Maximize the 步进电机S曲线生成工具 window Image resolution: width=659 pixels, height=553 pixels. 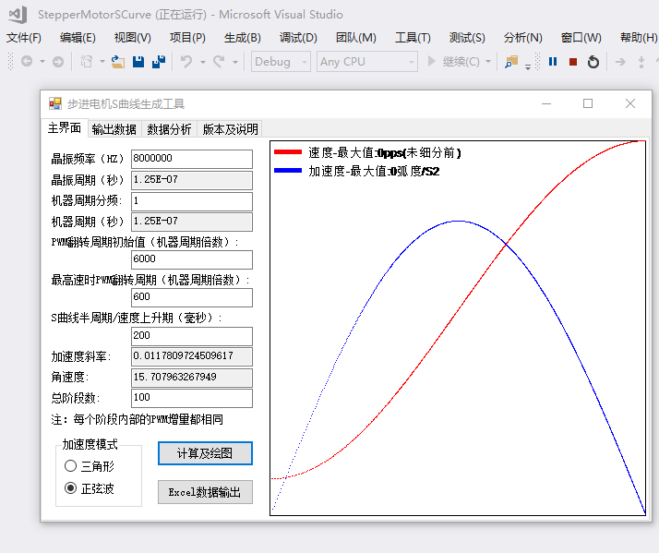pyautogui.click(x=588, y=103)
